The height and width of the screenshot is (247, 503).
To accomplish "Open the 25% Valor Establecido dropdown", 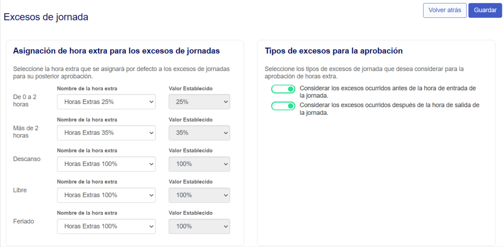I will click(x=199, y=102).
